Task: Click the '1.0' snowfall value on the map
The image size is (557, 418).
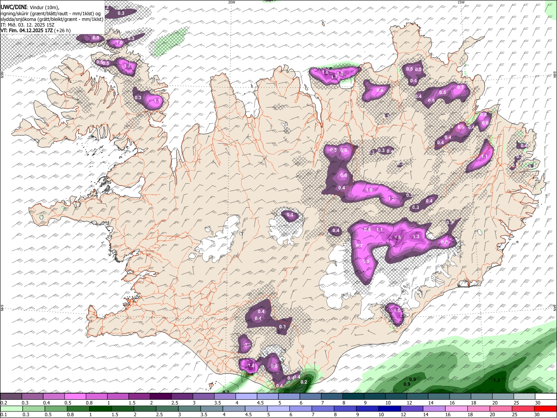Action: pyautogui.click(x=369, y=190)
